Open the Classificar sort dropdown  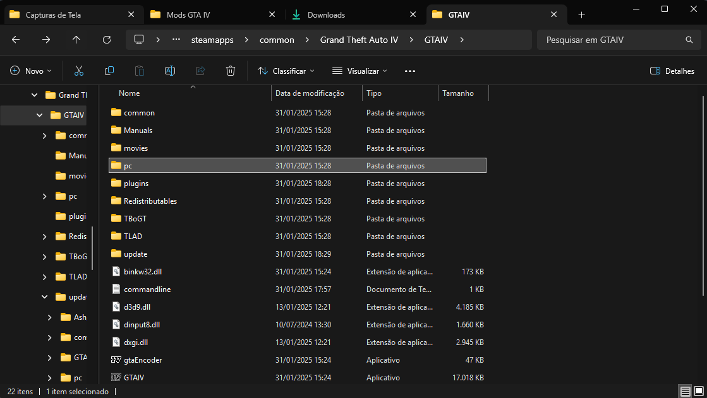[x=286, y=71]
